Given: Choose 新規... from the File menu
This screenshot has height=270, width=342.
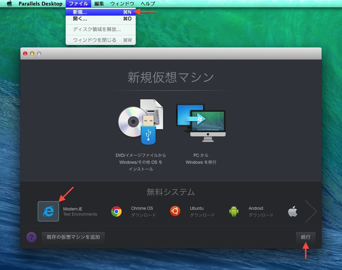Looking at the screenshot, I should pyautogui.click(x=101, y=12).
